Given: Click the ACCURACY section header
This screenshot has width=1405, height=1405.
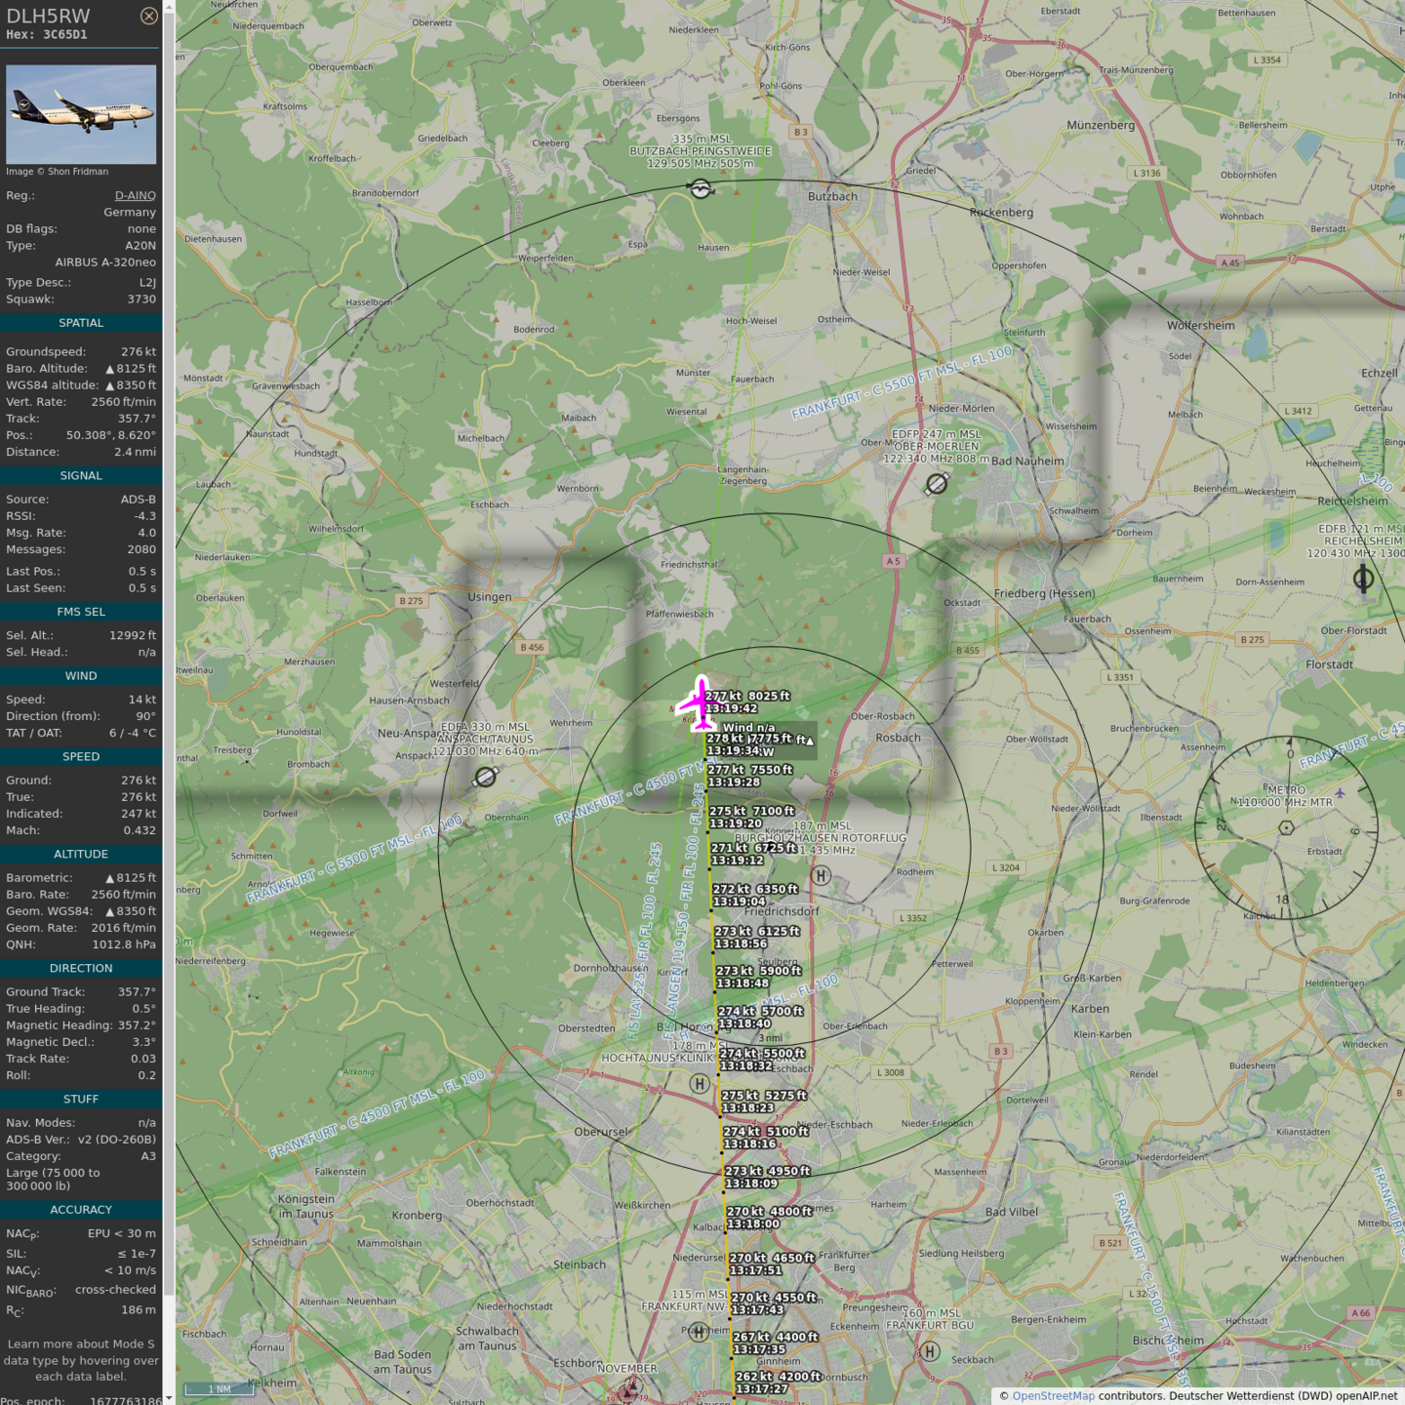Looking at the screenshot, I should click(81, 1210).
